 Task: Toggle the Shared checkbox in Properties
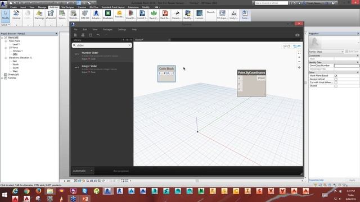pos(336,86)
